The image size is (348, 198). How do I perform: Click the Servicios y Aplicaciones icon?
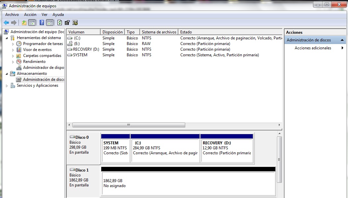pos(13,85)
